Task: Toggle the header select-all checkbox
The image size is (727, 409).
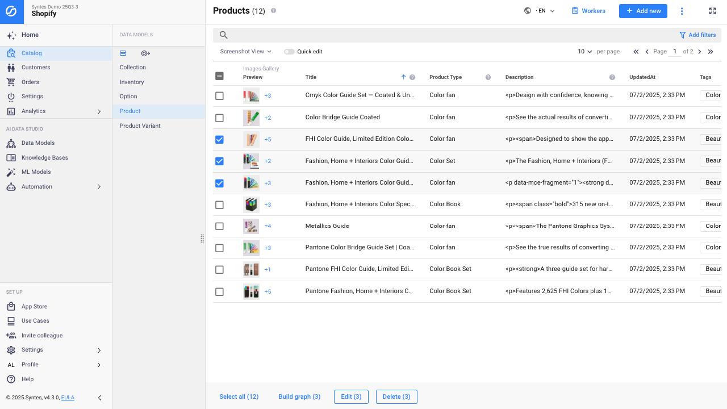Action: point(220,76)
